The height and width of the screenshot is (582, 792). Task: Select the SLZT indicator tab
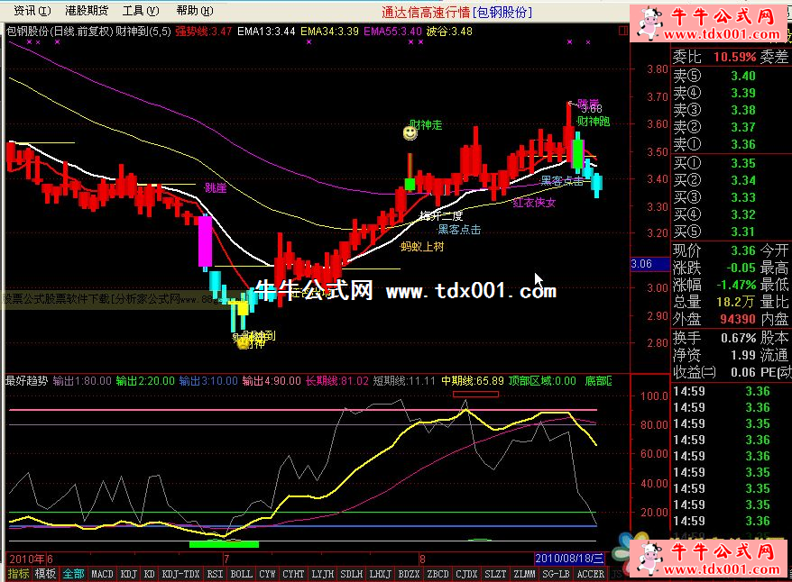(495, 574)
